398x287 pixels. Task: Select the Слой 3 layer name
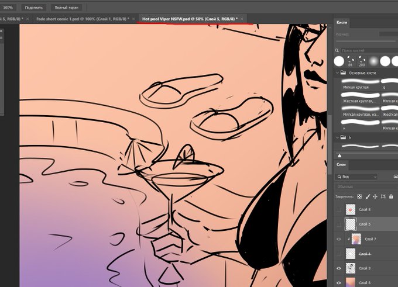tap(365, 268)
